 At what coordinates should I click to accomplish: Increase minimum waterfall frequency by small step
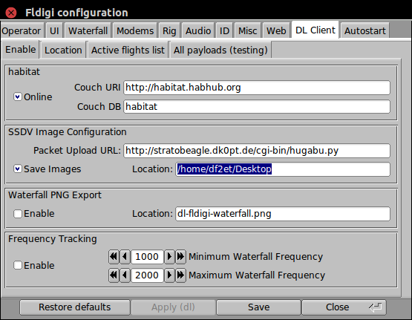[x=169, y=256]
